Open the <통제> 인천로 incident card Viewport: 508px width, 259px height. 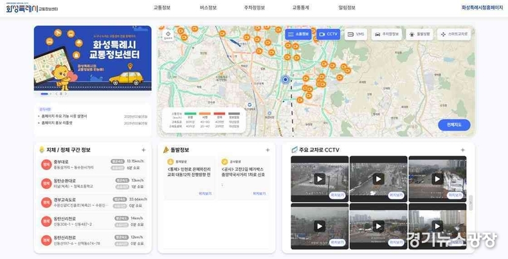189,177
